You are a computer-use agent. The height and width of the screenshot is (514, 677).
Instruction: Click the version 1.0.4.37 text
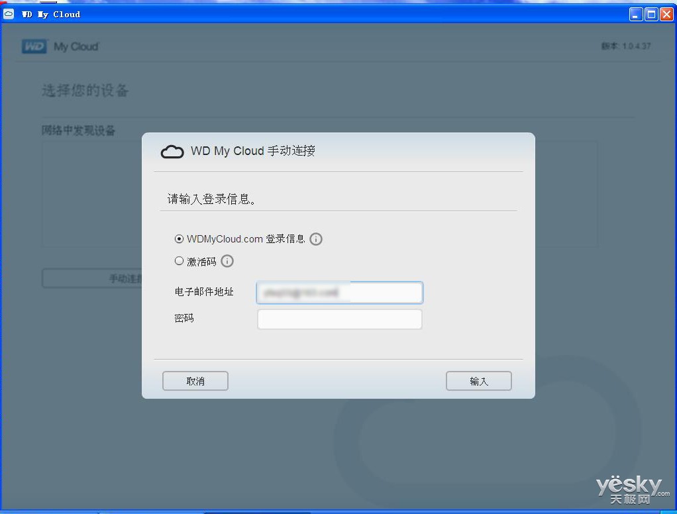tap(626, 46)
